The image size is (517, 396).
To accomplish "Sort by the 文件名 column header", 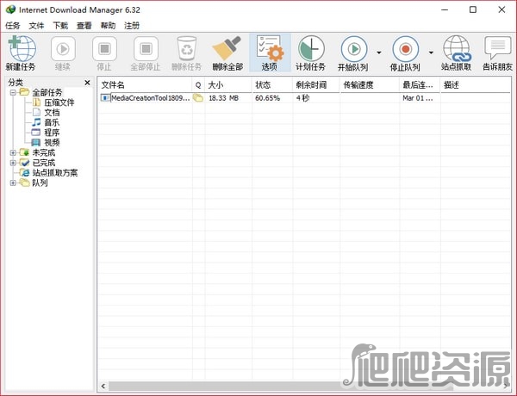I will coord(145,85).
